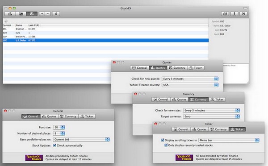Sort by the Last (EUR) column header
This screenshot has height=166, width=268.
[34, 25]
